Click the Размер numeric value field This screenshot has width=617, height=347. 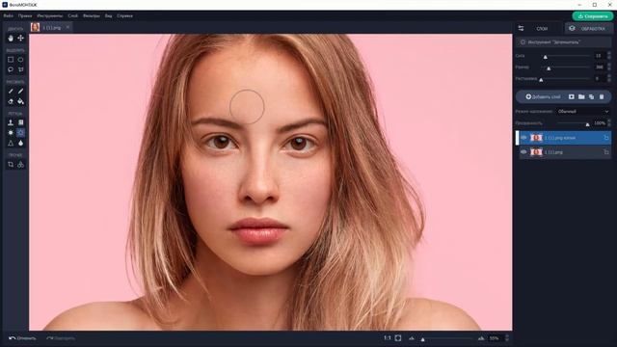[x=599, y=67]
